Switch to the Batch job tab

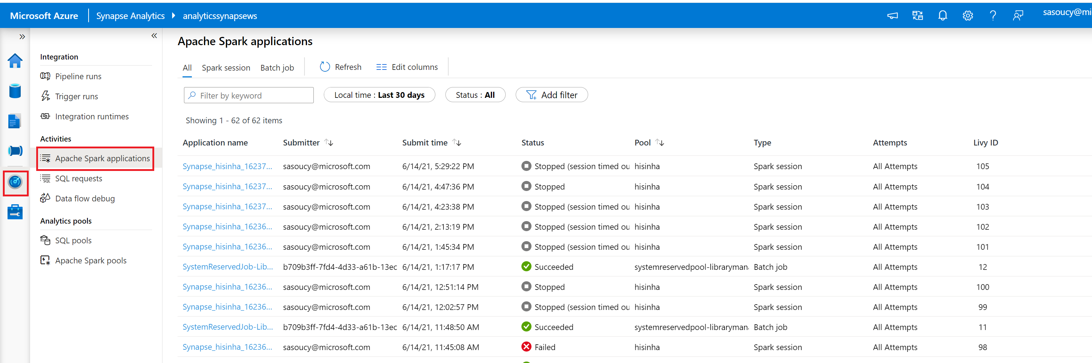pyautogui.click(x=277, y=68)
